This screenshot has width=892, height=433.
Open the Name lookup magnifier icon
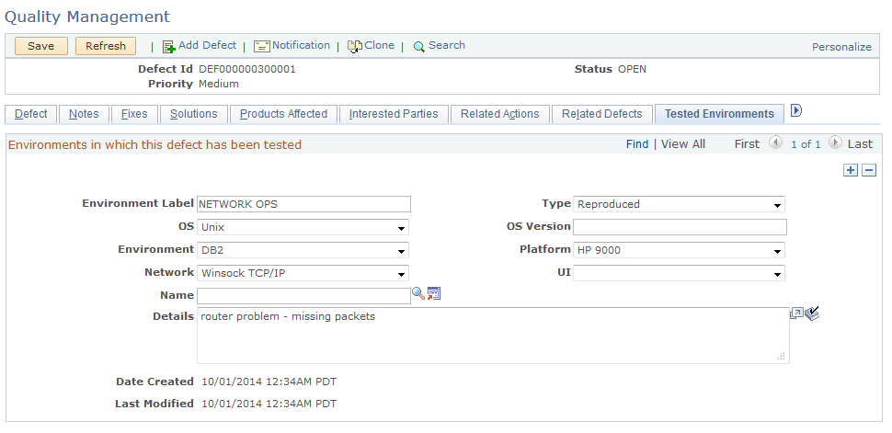coord(418,293)
